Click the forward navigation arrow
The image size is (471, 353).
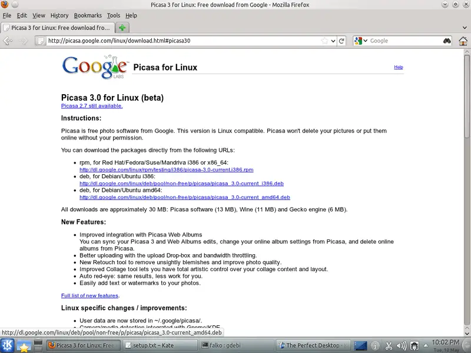(24, 41)
